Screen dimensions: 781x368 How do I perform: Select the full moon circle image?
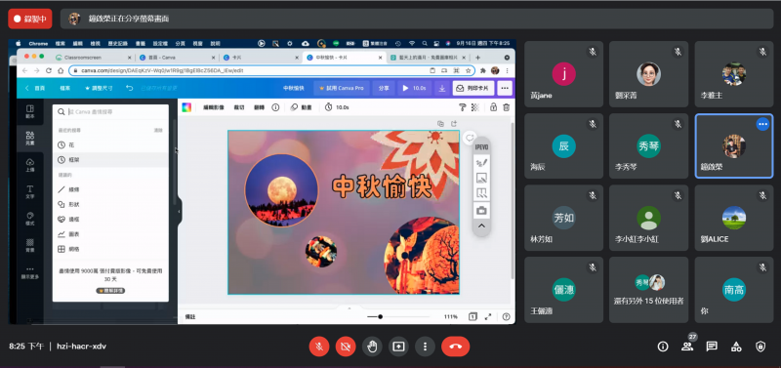click(281, 190)
